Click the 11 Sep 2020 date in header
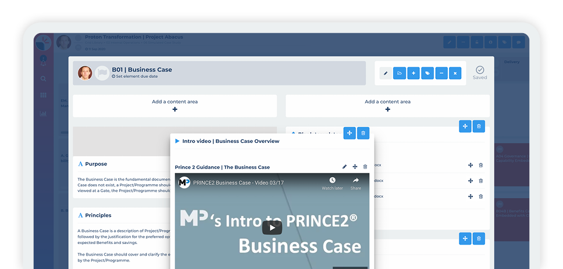The image size is (563, 269). (95, 49)
